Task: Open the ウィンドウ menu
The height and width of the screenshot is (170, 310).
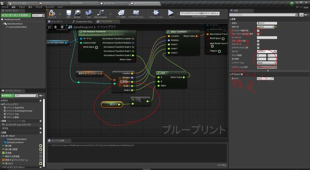Action: point(50,7)
